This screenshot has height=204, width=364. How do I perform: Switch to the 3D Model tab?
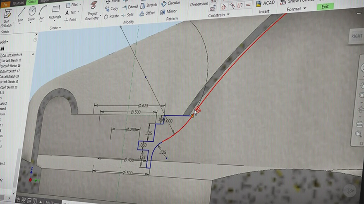18,3
